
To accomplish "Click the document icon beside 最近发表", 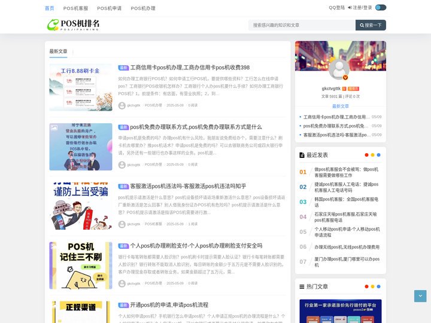I will click(302, 155).
